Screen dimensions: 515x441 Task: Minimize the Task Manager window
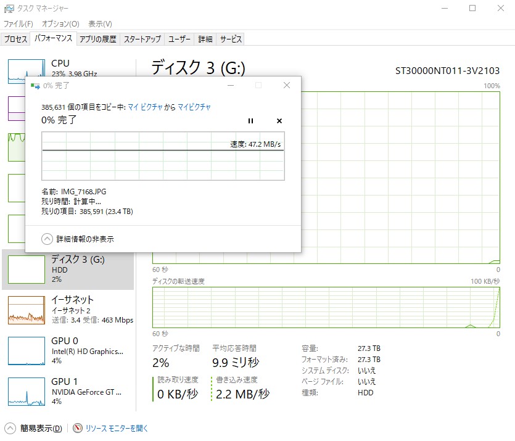445,8
